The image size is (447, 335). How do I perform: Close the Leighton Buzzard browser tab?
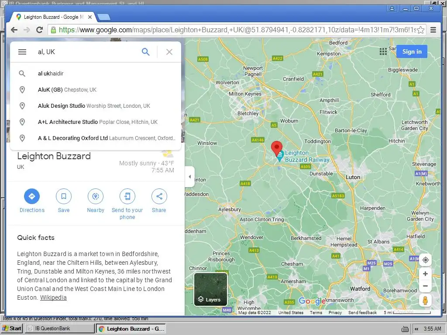click(x=90, y=17)
